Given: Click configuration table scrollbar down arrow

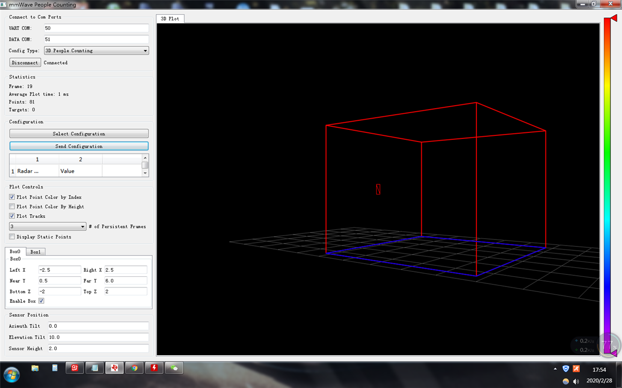Looking at the screenshot, I should tap(145, 173).
